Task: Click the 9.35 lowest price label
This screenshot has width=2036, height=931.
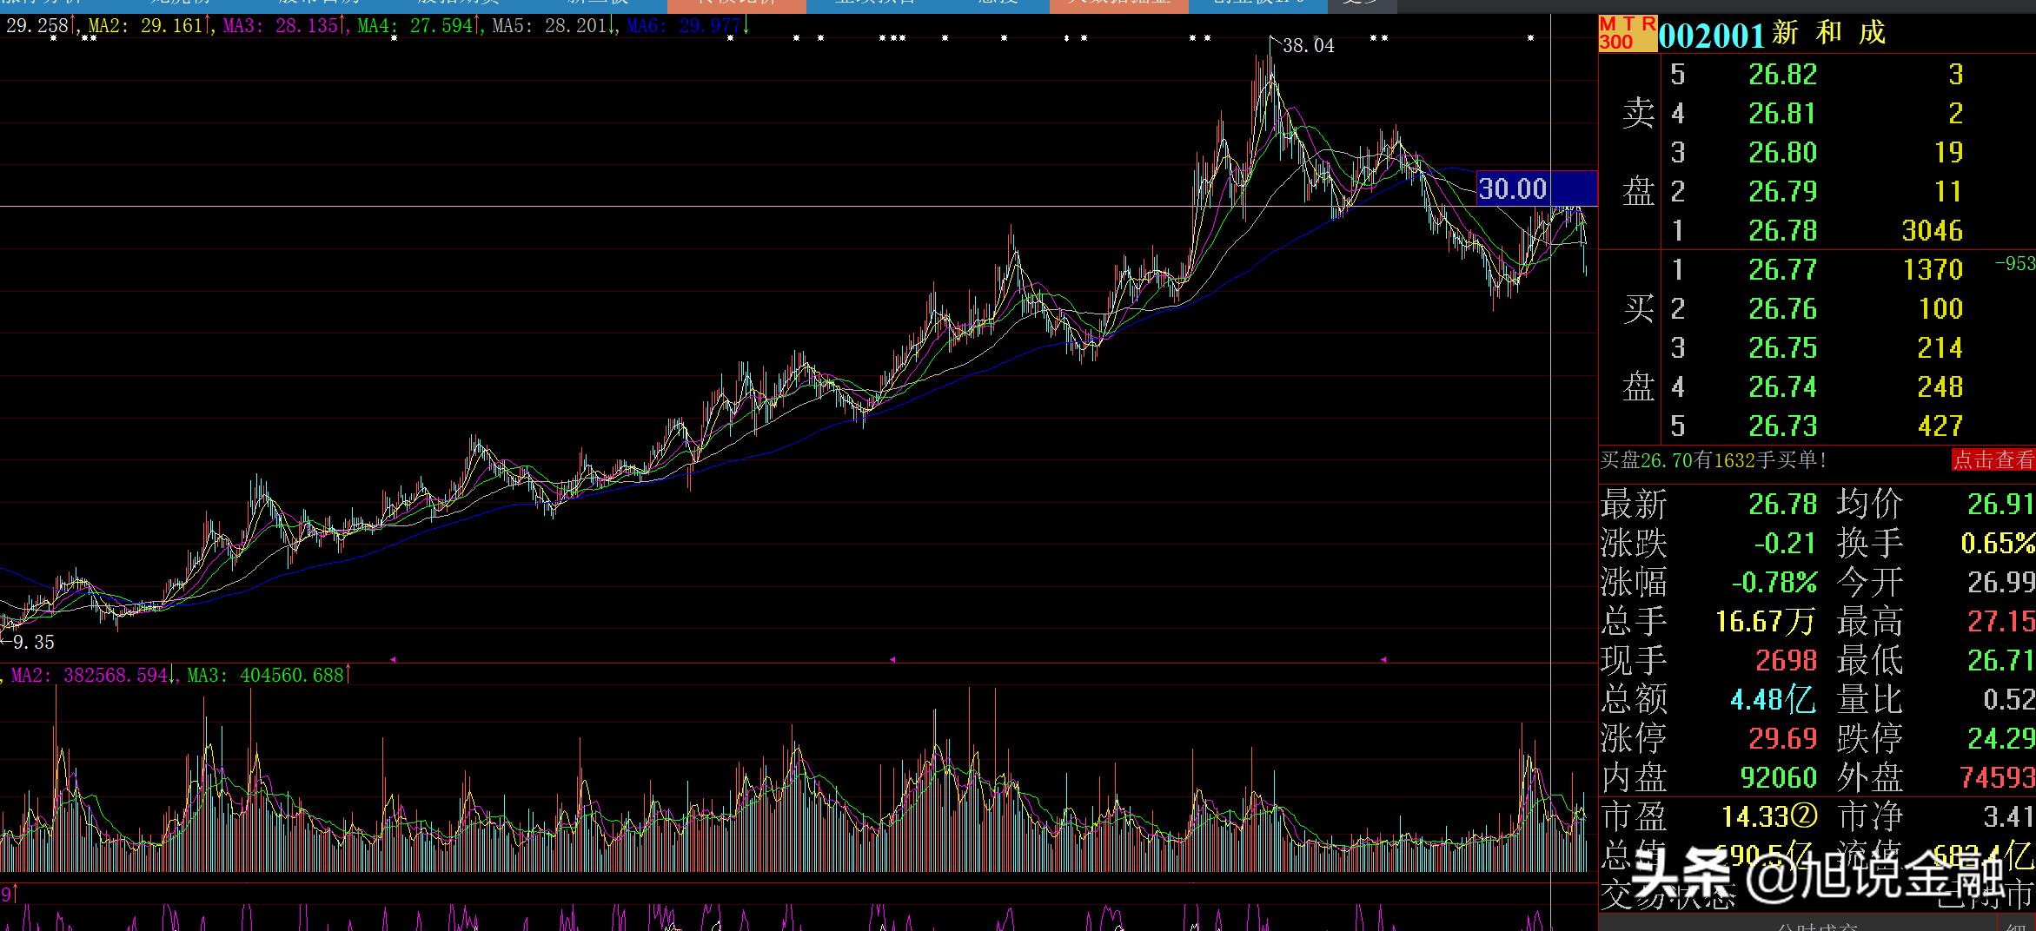Action: (34, 643)
